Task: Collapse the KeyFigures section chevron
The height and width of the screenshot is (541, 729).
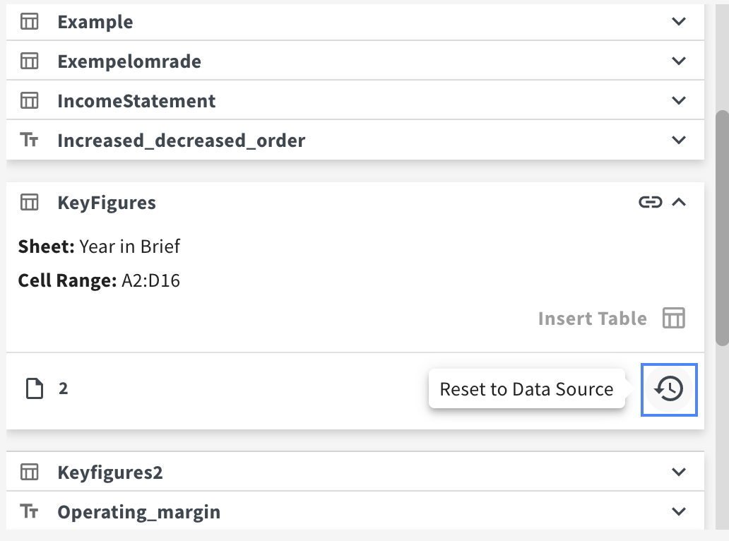Action: click(679, 202)
